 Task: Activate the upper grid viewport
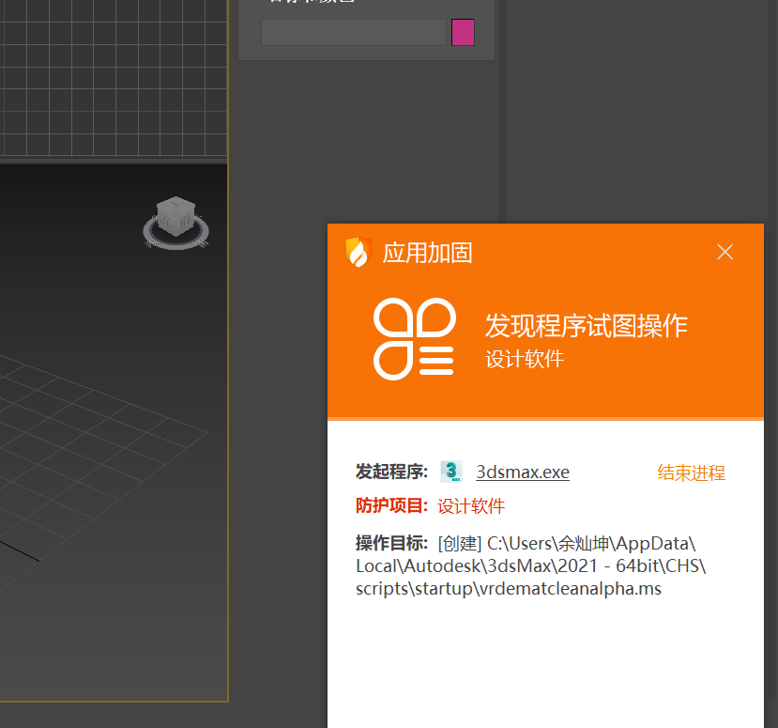tap(113, 75)
